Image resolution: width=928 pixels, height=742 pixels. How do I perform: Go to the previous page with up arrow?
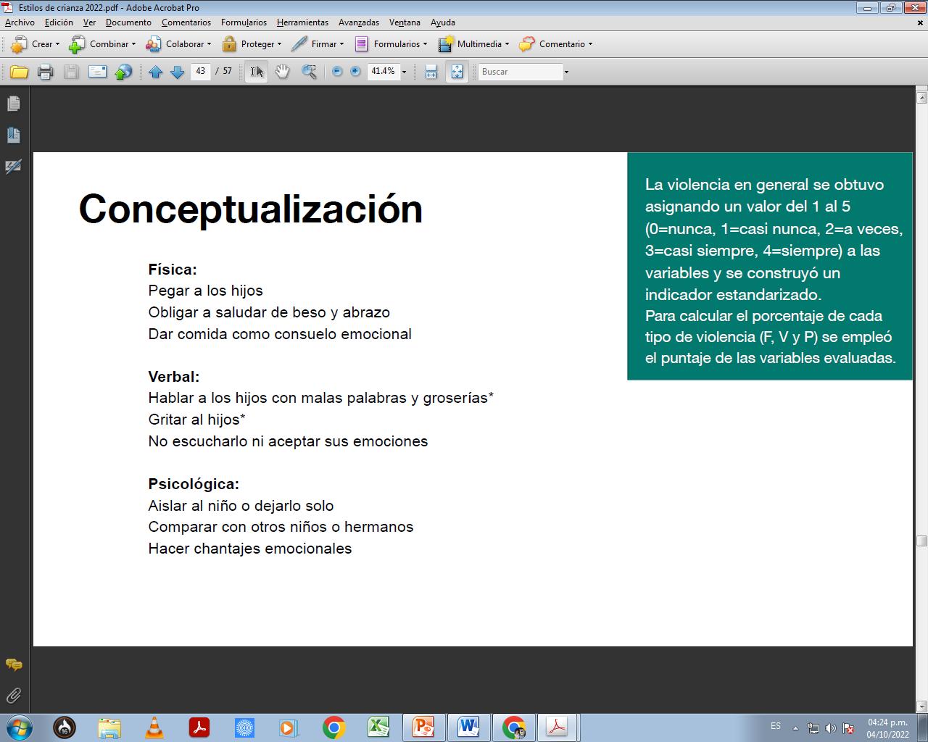coord(155,72)
